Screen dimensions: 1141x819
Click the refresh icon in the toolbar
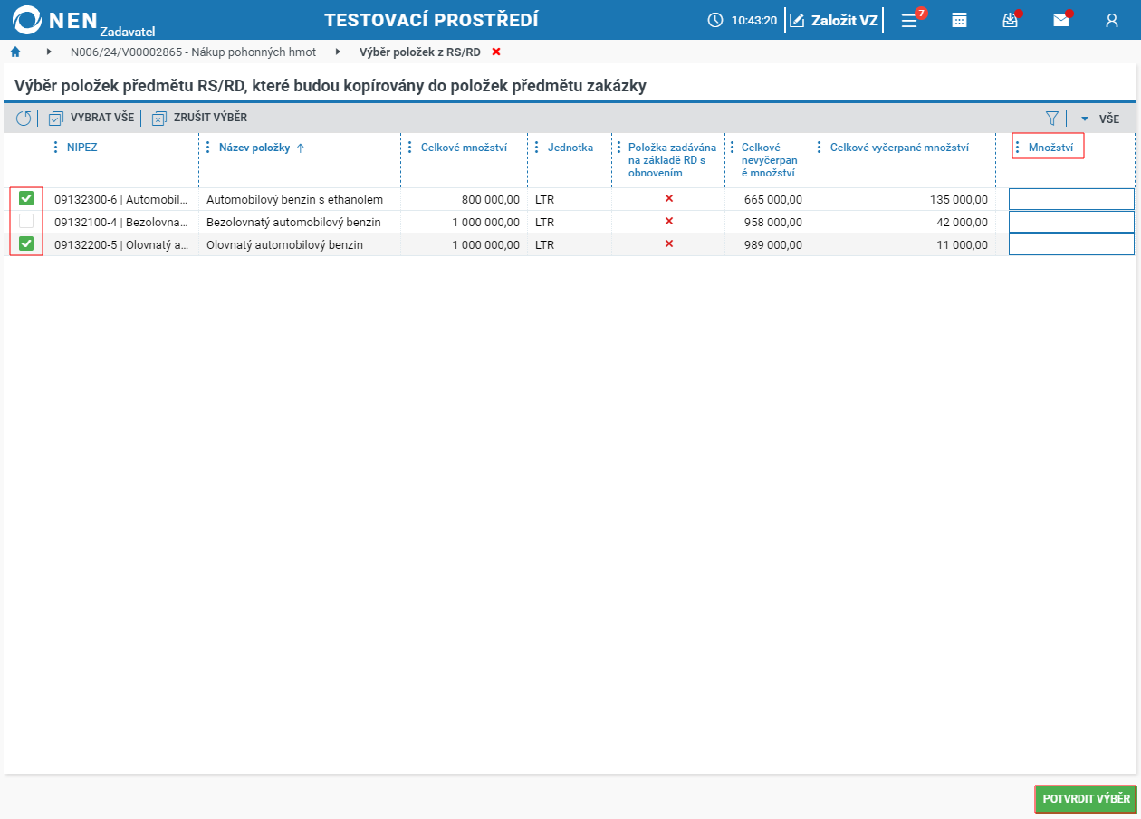tap(24, 118)
